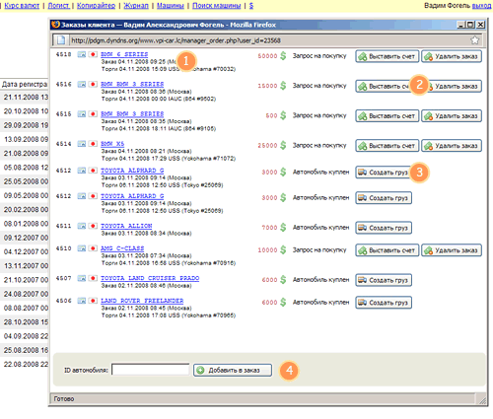The width and height of the screenshot is (493, 419).
Task: Open the LAND ROVER FREELANDER link
Action: point(142,301)
